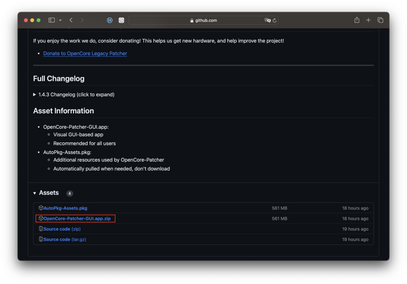Image resolution: width=407 pixels, height=284 pixels.
Task: Click the Full Changelog heading
Action: click(x=59, y=78)
